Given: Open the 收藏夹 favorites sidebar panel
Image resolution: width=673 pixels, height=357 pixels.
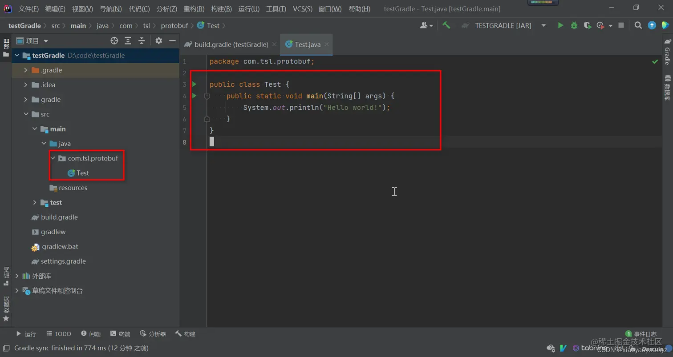Looking at the screenshot, I should tap(6, 309).
